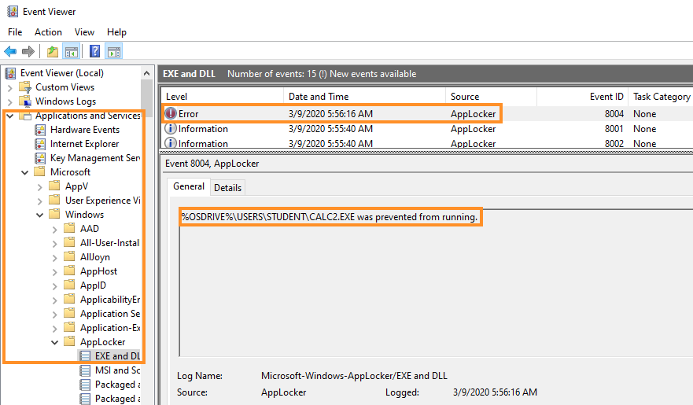693x405 pixels.
Task: Click the Internet Explorer log icon
Action: (x=40, y=144)
